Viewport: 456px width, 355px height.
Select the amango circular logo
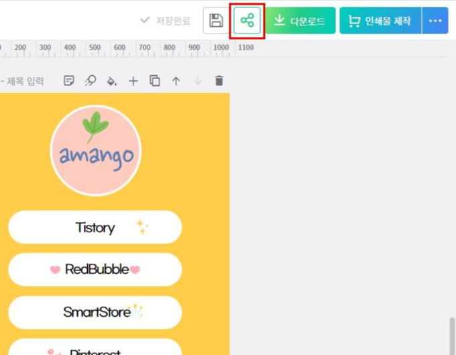tap(96, 150)
